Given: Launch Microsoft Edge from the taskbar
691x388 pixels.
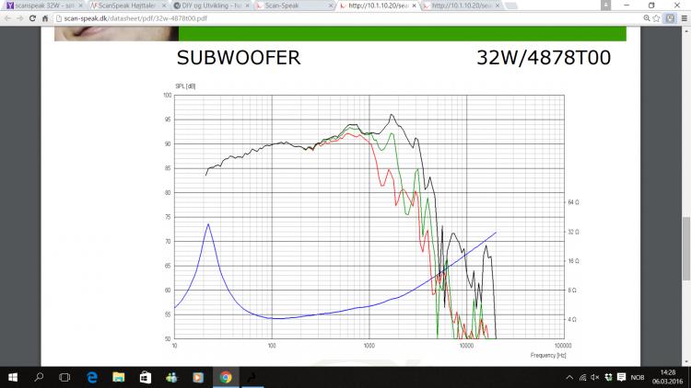Looking at the screenshot, I should (92, 378).
